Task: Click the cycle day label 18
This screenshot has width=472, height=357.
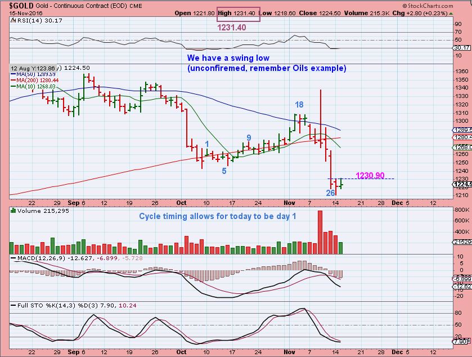Action: coord(299,105)
